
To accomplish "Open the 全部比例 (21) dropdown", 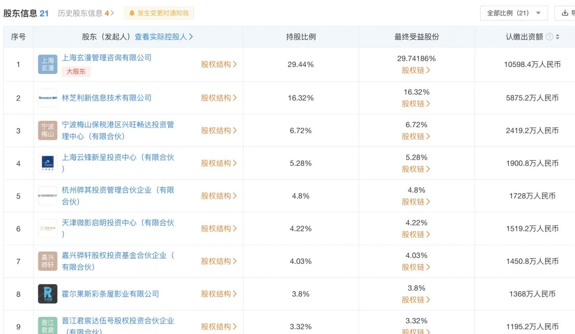I will pyautogui.click(x=513, y=13).
